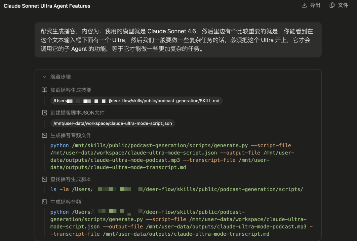Click the user message bubble about 生成播客
The image size is (357, 241).
(178, 40)
